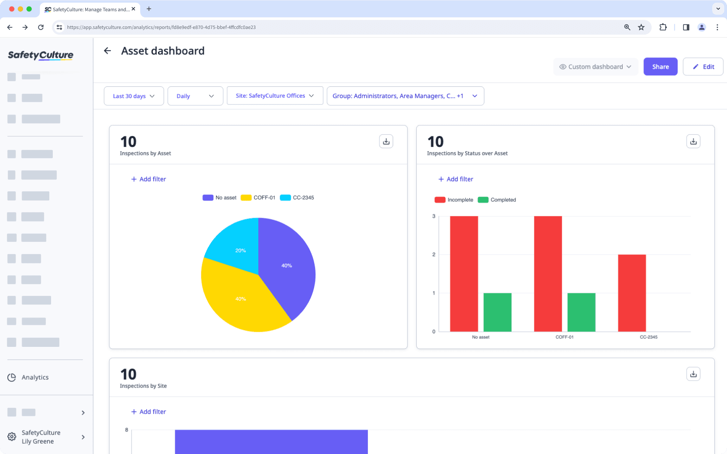Click the browser address bar URL
Image resolution: width=727 pixels, height=454 pixels.
pyautogui.click(x=161, y=27)
